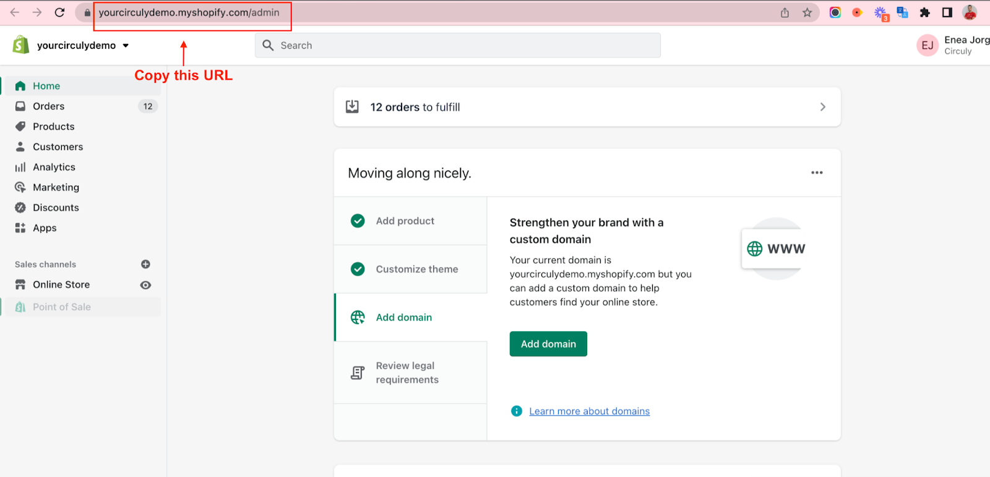Select the Add domain setup step
This screenshot has height=477, width=990.
tap(411, 318)
